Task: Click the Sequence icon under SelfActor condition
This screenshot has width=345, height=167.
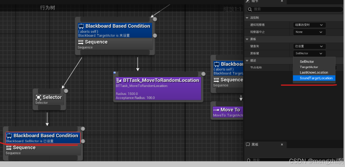Action: tap(9, 147)
